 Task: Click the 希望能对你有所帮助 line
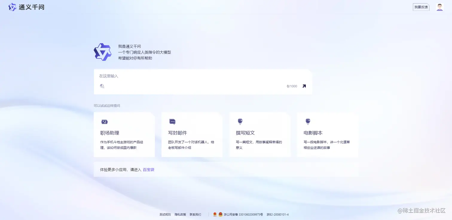[135, 58]
